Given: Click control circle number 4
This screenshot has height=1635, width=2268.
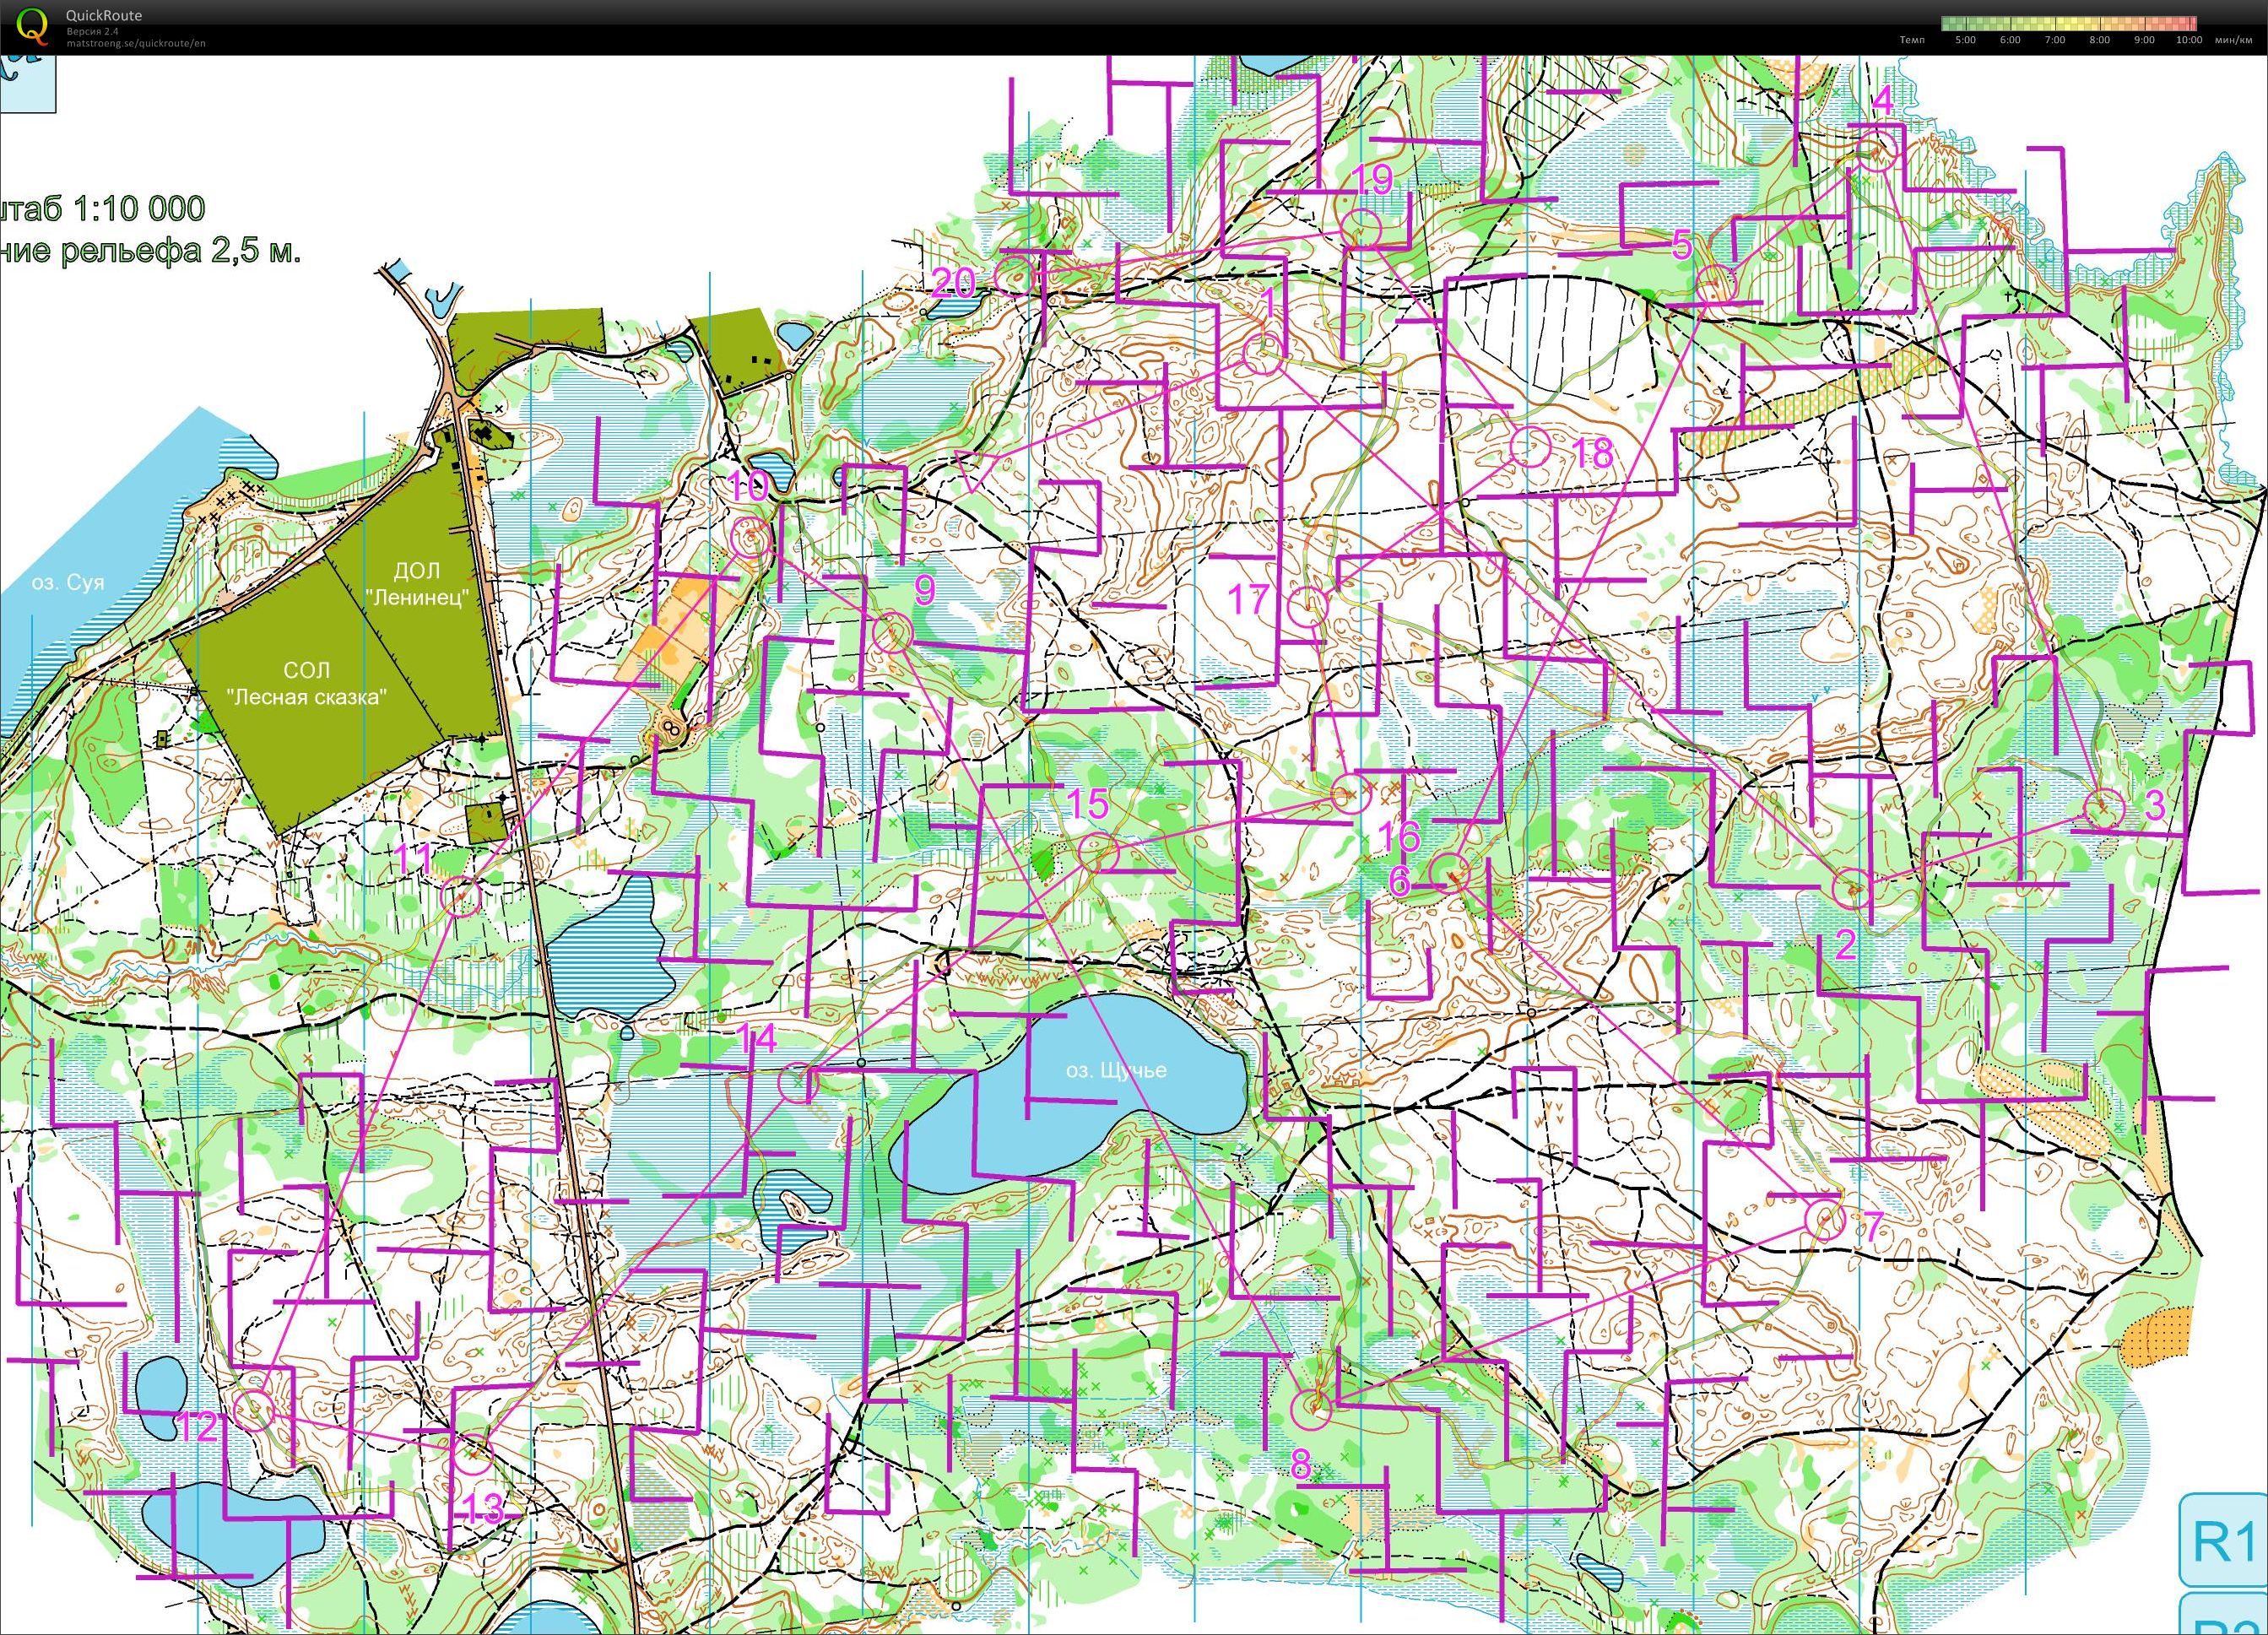Looking at the screenshot, I should tap(1877, 151).
